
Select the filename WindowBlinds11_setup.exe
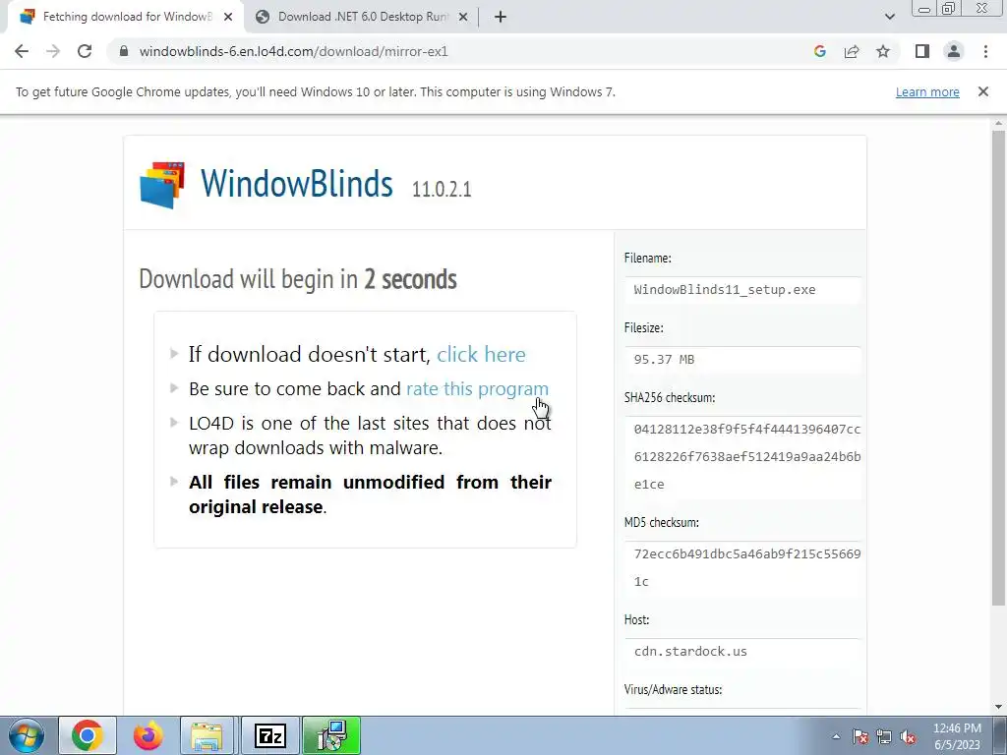pos(725,290)
